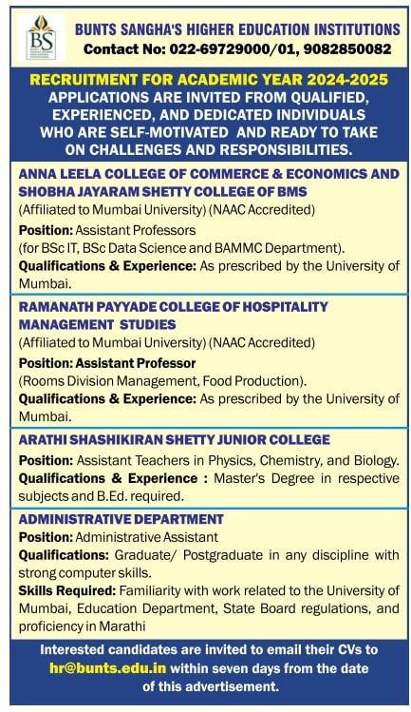Select the Assistant Teachers in Physics line
The width and height of the screenshot is (411, 712).
[x=209, y=460]
